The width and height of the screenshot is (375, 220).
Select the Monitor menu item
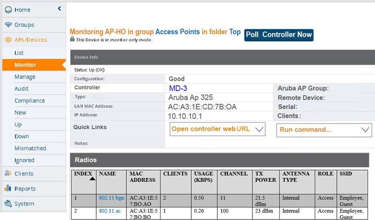25,65
